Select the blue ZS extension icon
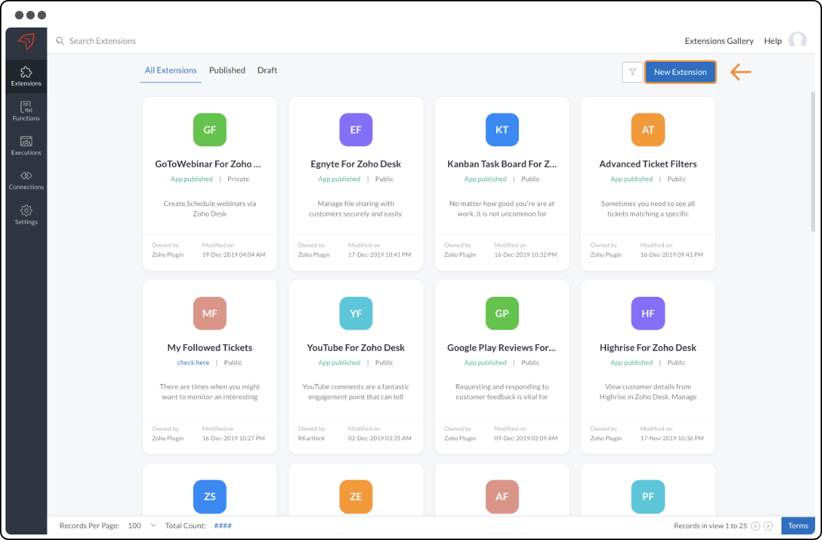Screen dimensions: 822x540 (x=210, y=497)
